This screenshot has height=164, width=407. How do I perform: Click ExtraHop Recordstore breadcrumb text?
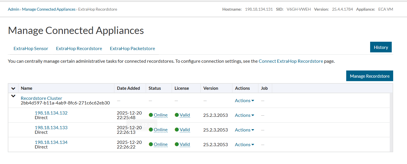98,9
